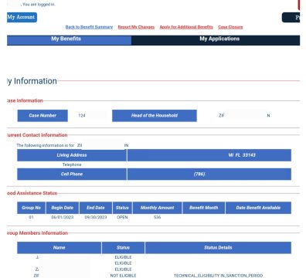Switch to the My Applications tab
The image size is (306, 278).
[216, 40]
